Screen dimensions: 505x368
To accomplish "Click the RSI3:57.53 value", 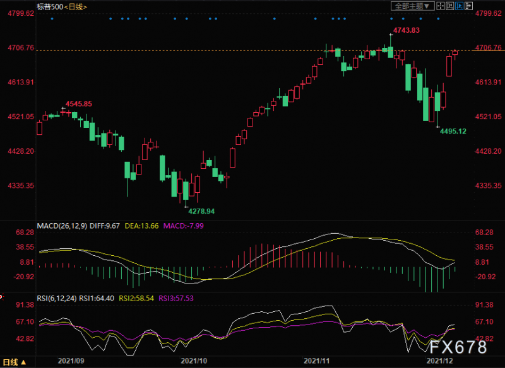I will [176, 298].
